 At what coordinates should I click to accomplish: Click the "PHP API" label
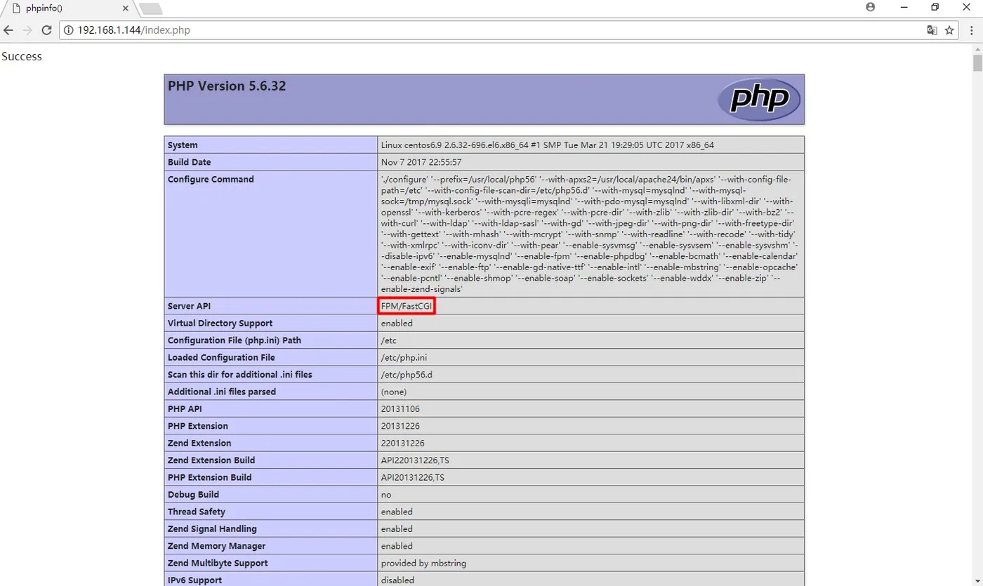click(185, 408)
